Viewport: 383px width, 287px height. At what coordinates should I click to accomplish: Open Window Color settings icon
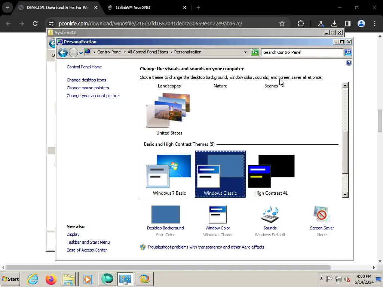coord(218,215)
